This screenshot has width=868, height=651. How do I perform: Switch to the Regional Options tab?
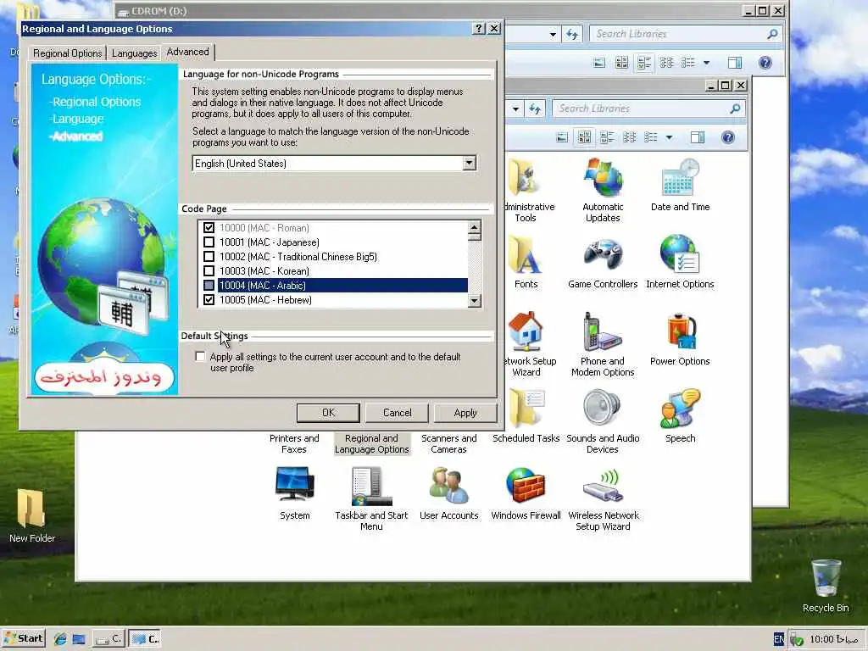pyautogui.click(x=68, y=53)
